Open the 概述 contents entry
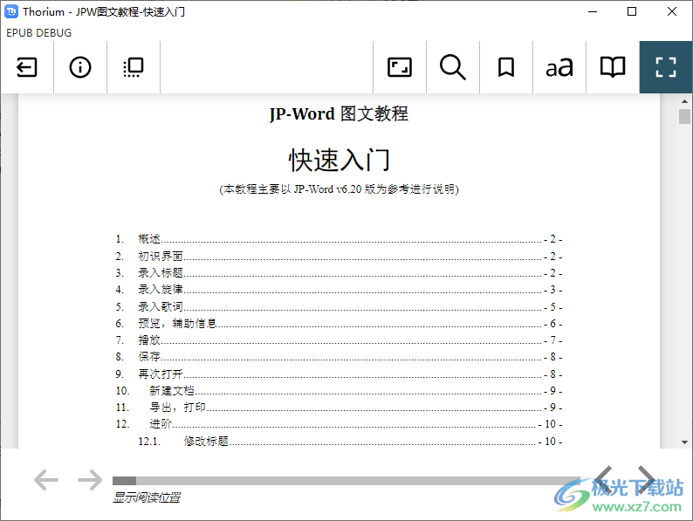Viewport: 693px width, 521px height. tap(339, 239)
